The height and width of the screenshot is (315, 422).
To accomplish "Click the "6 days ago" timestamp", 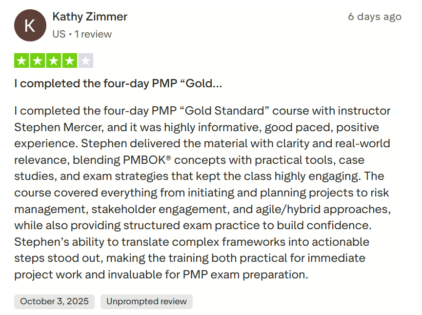I will pyautogui.click(x=374, y=17).
